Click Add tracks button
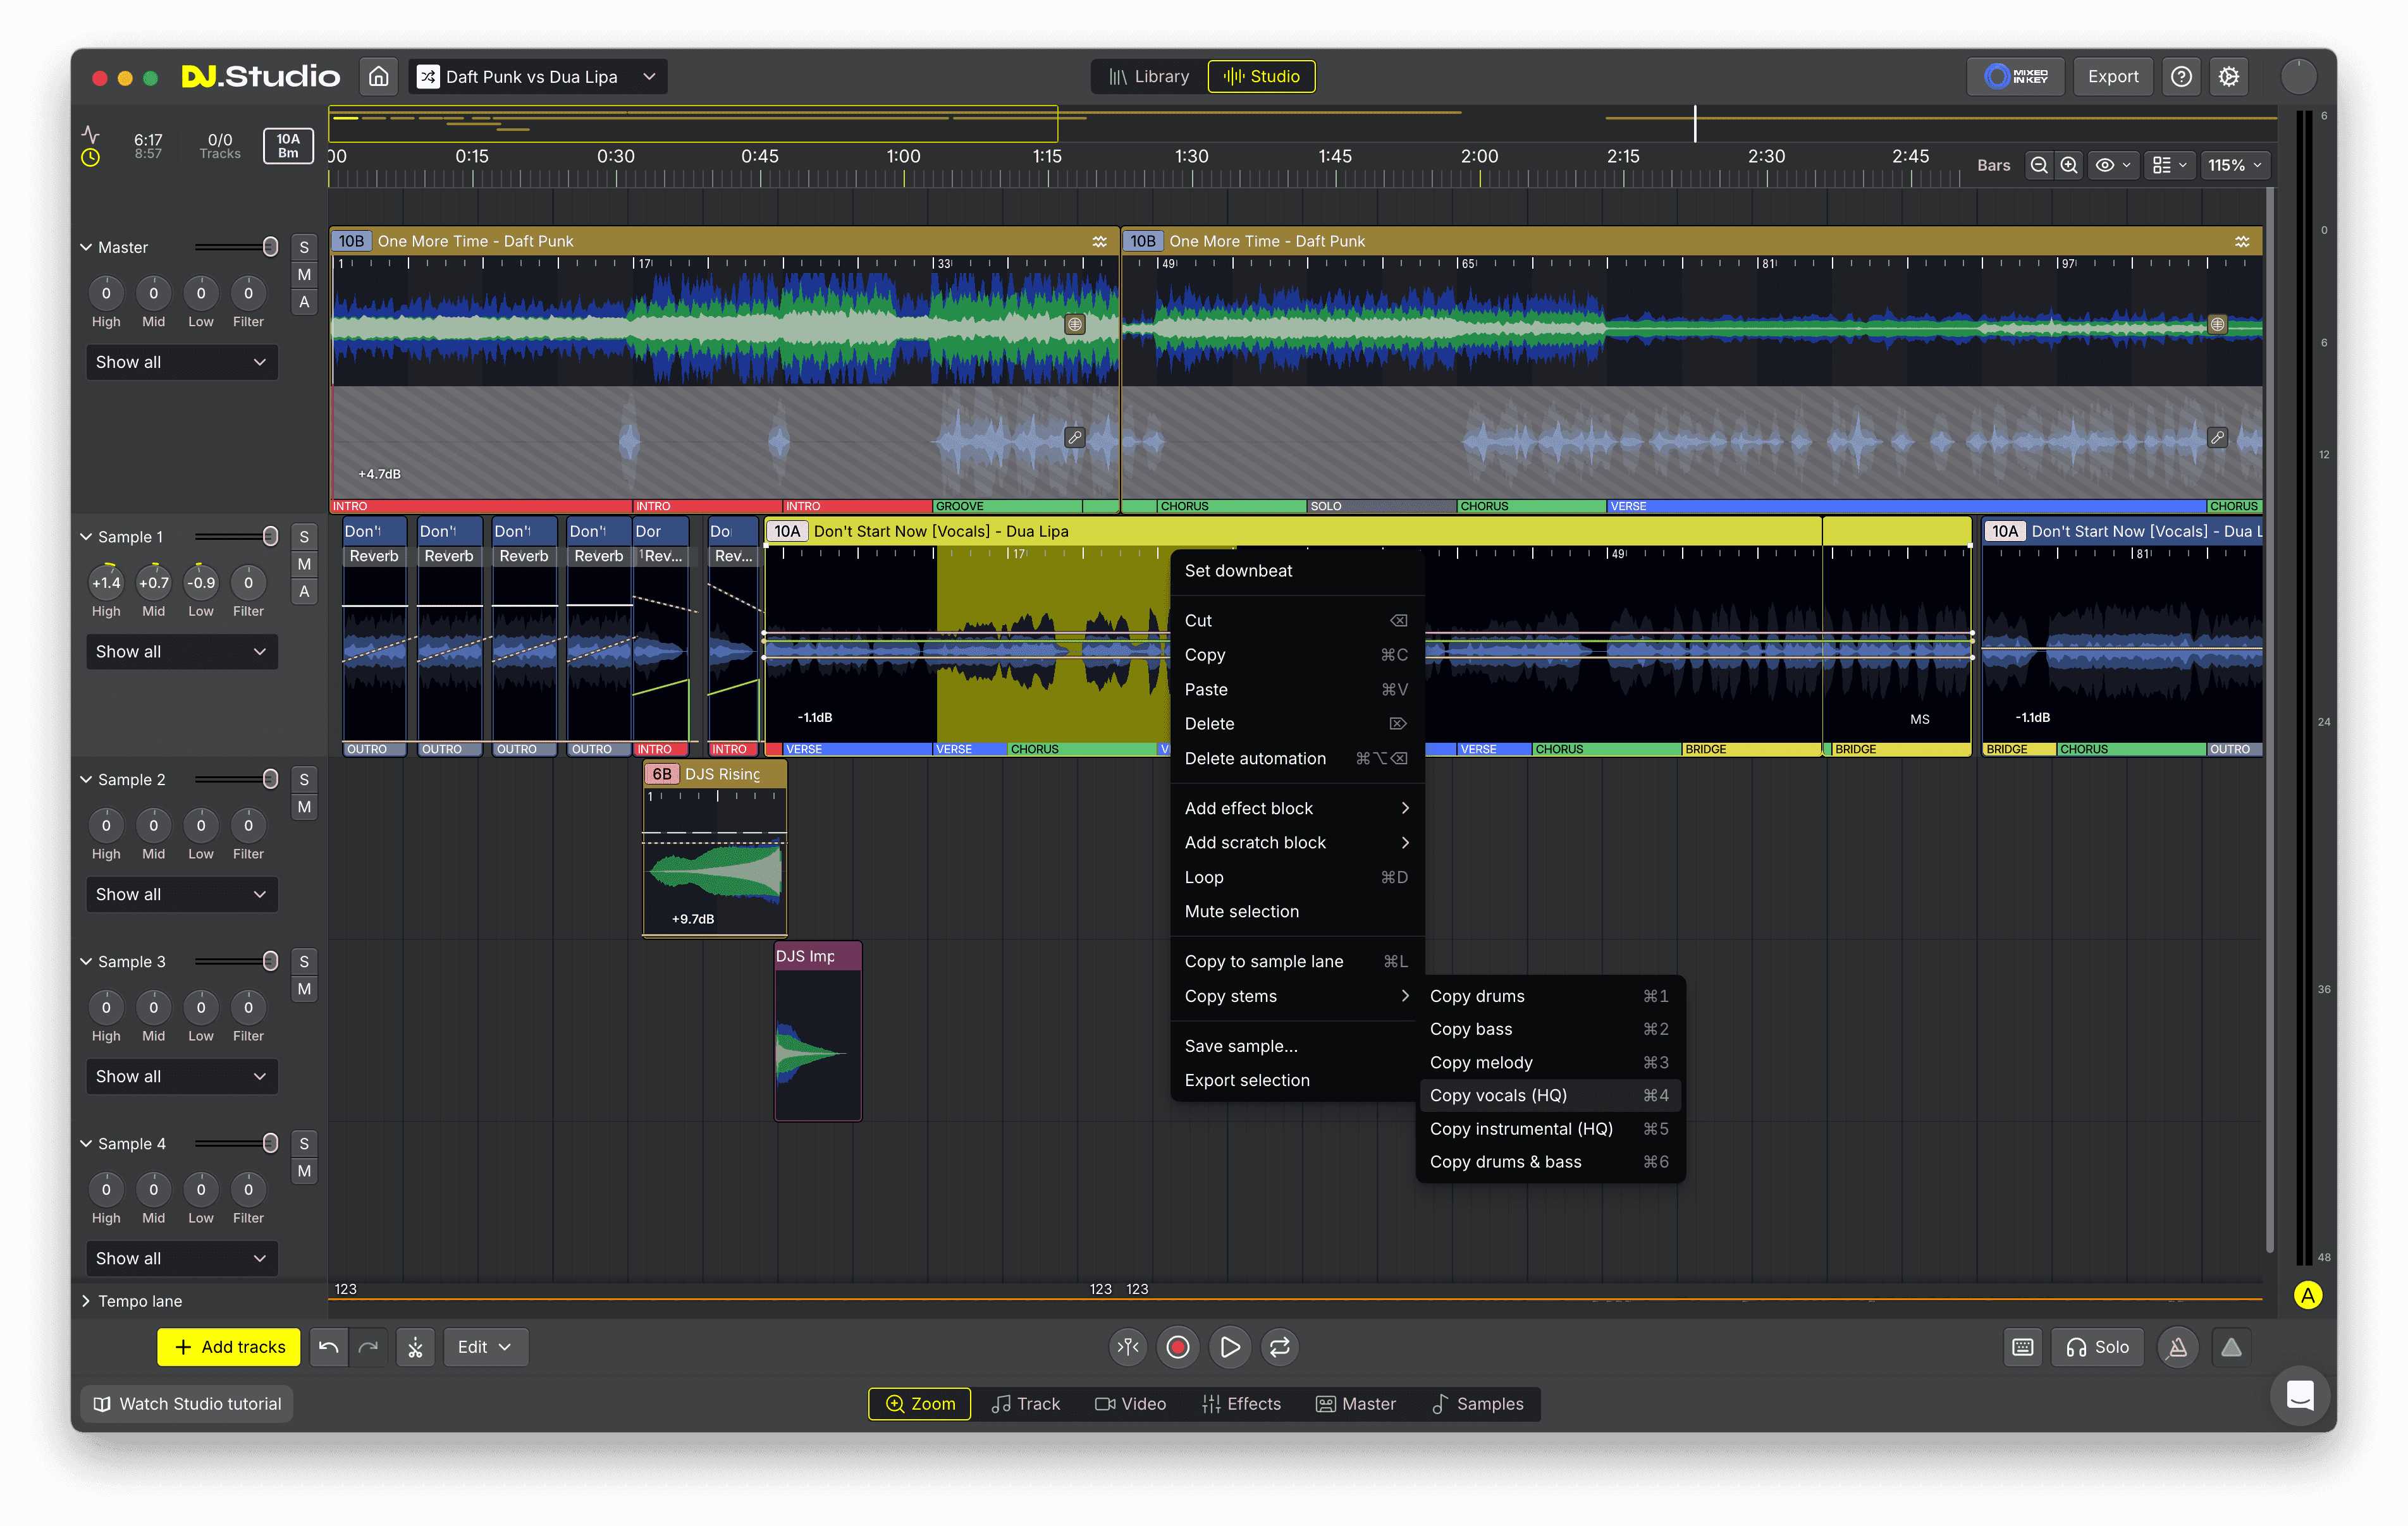 click(230, 1347)
